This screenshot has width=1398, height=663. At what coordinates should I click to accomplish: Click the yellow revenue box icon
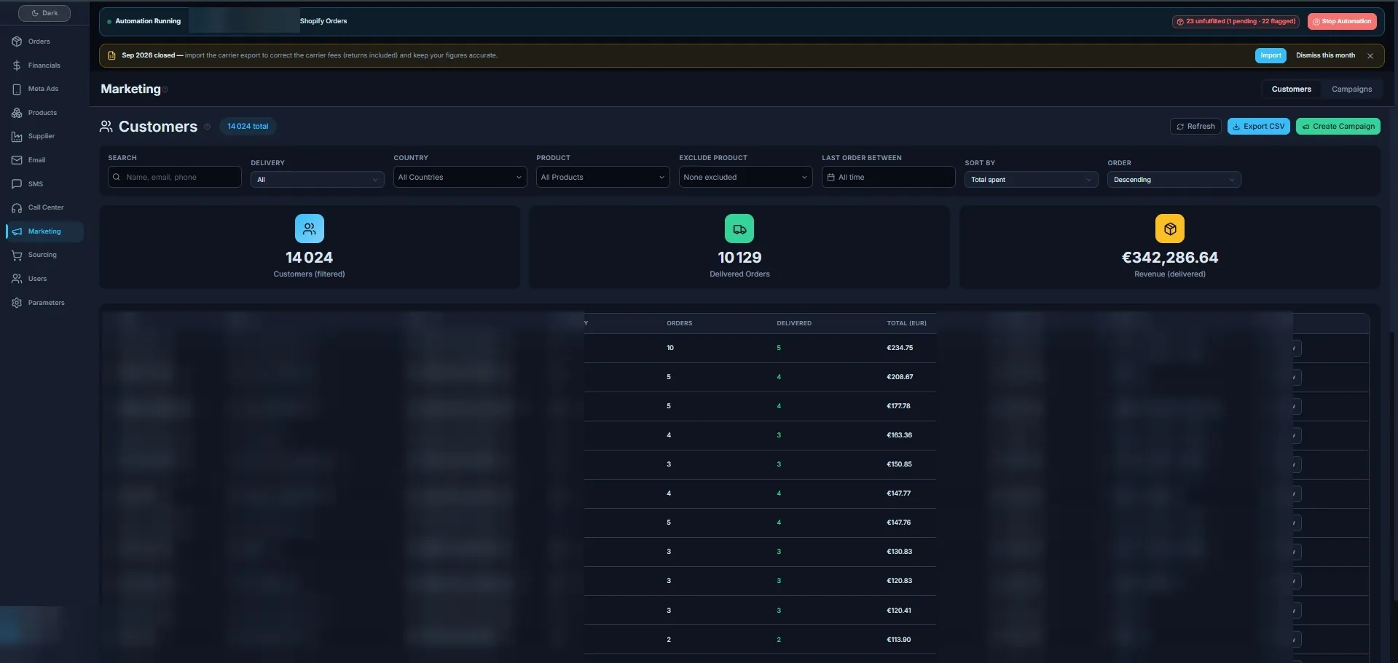pyautogui.click(x=1170, y=229)
